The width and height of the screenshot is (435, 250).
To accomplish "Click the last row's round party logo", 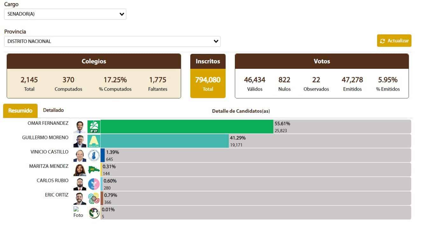I will coord(94,213).
